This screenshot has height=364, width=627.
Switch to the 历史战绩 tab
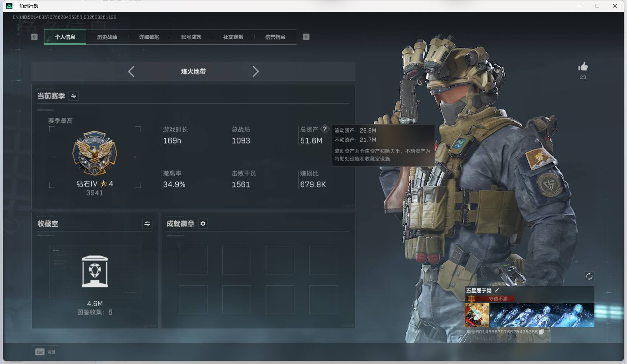pos(107,37)
